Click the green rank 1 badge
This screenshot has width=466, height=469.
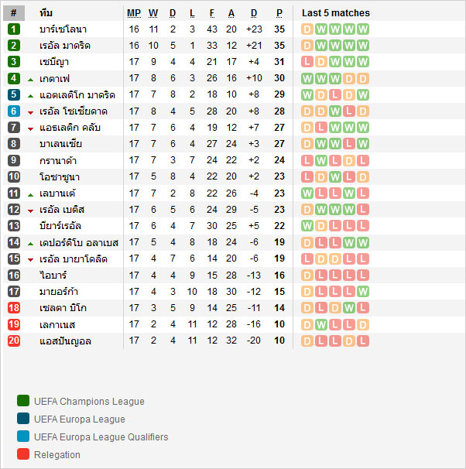click(x=14, y=29)
